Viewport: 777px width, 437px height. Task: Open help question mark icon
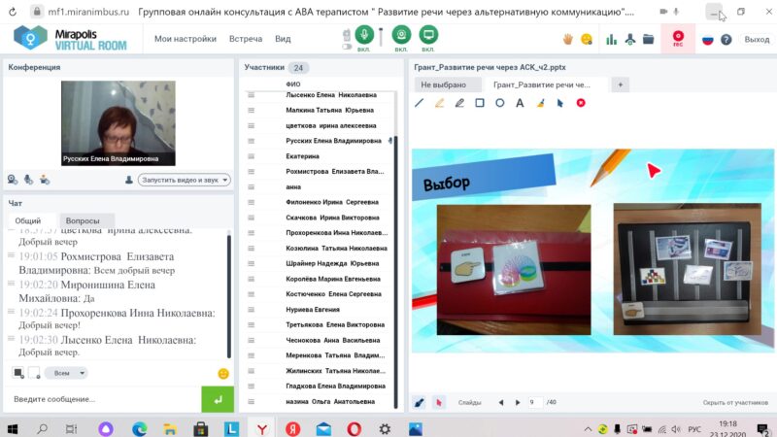726,40
